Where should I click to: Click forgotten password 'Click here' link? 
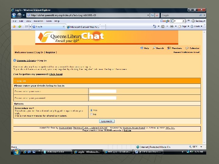click(x=56, y=74)
